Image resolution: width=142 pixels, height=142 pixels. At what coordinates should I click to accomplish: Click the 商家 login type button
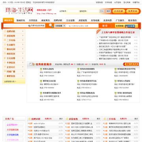coord(108,11)
